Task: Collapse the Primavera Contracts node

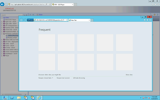Action: coord(2,34)
